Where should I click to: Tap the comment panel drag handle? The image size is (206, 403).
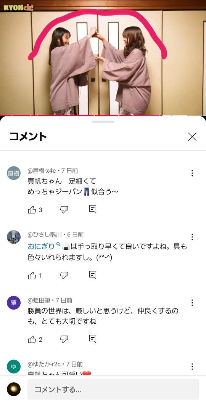point(103,122)
